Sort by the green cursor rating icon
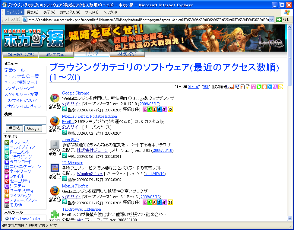The image size is (294, 230). click(x=259, y=87)
